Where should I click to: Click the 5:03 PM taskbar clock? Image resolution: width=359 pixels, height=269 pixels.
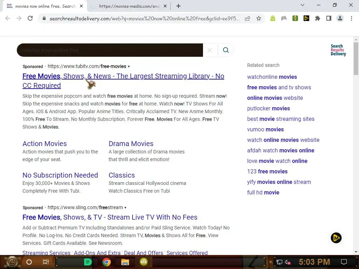pos(314,262)
